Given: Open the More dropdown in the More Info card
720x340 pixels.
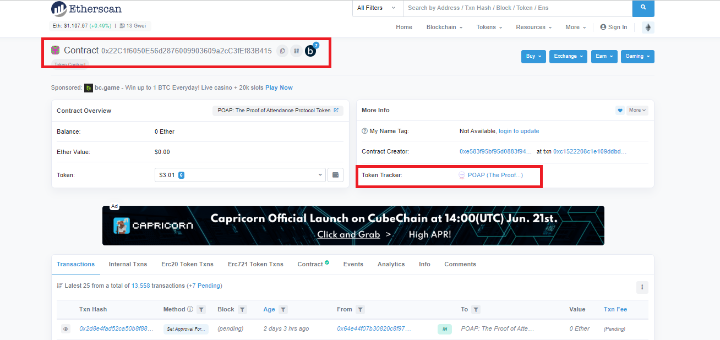Looking at the screenshot, I should click(638, 111).
